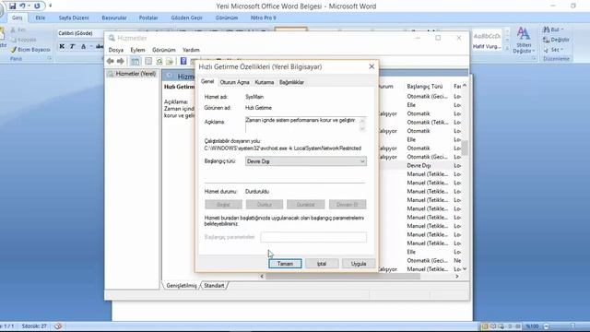590x332 pixels.
Task: Undo the last action in Word
Action: (22, 6)
